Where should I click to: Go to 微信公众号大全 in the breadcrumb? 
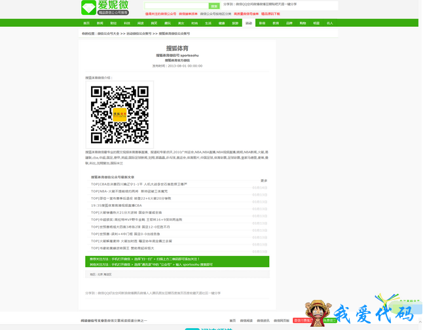pos(109,33)
